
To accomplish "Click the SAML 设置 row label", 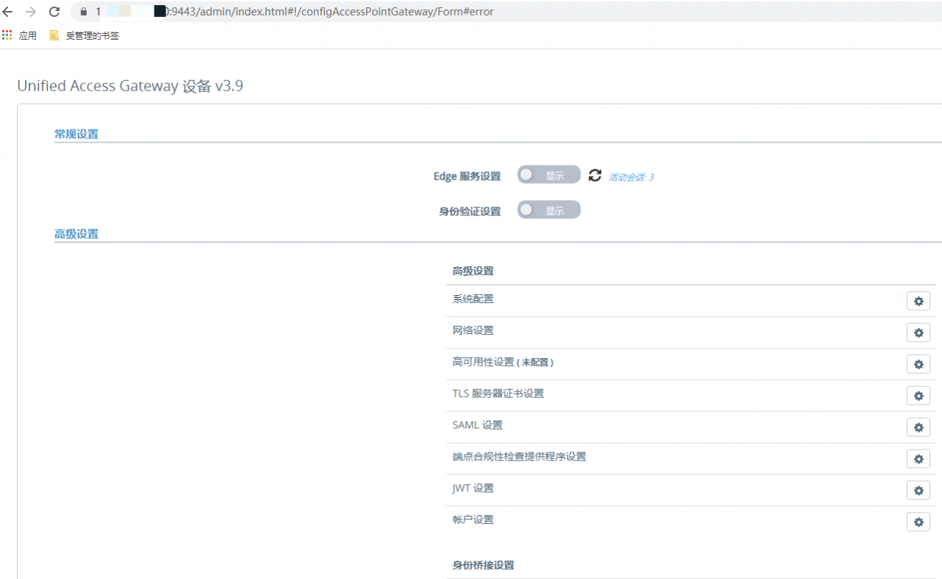I will (478, 425).
